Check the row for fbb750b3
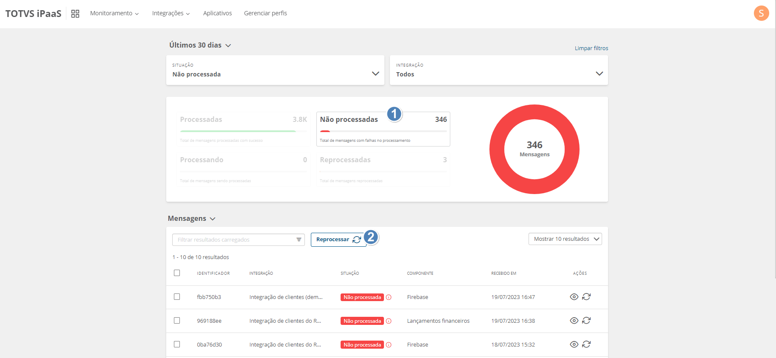The width and height of the screenshot is (776, 358). point(177,297)
